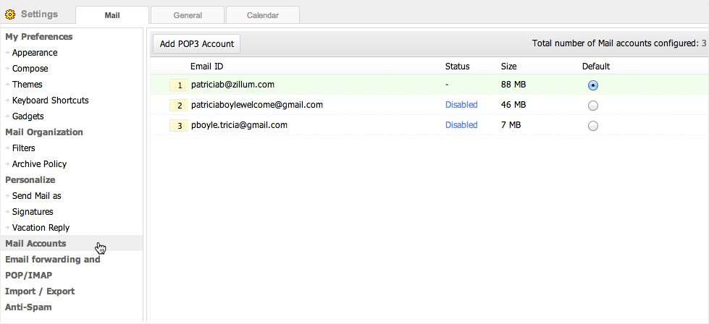Click the number 3 account badge
This screenshot has width=709, height=324.
coord(180,126)
